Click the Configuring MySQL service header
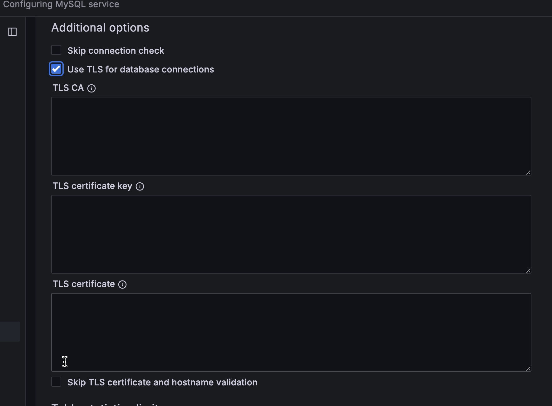552x406 pixels. tap(61, 4)
